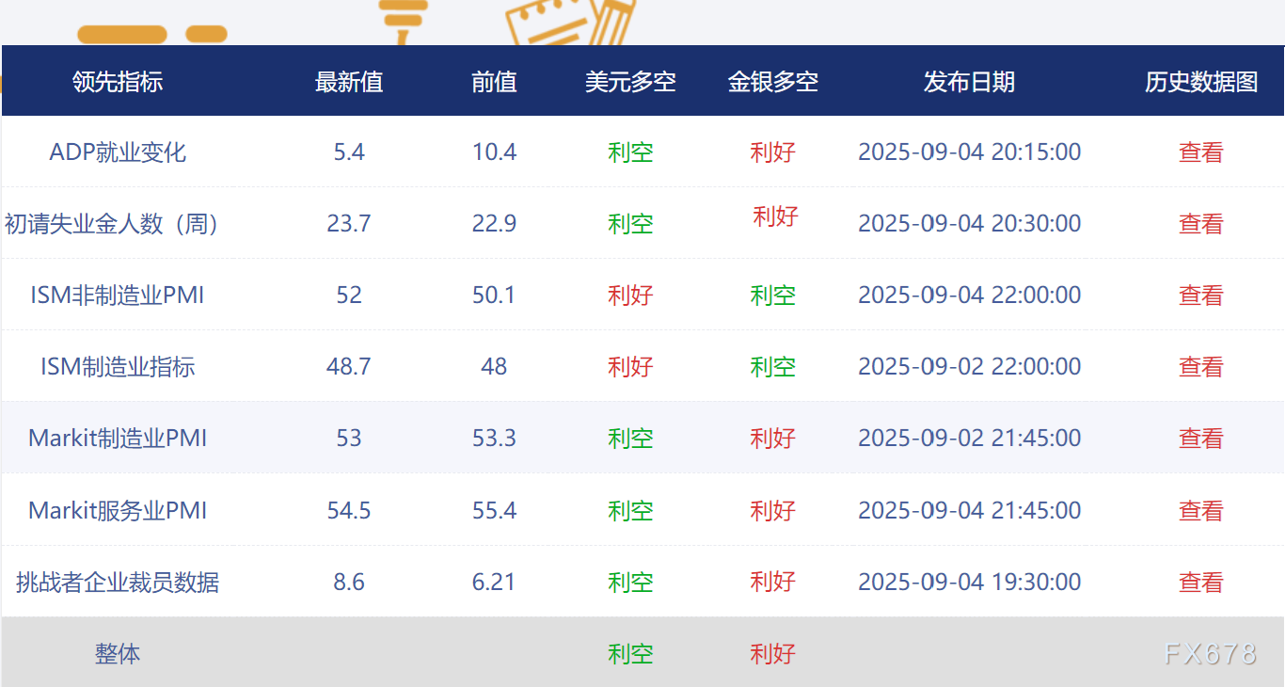The image size is (1285, 687).
Task: Select the green 利空 label for ADP就业变化
Action: (x=631, y=152)
